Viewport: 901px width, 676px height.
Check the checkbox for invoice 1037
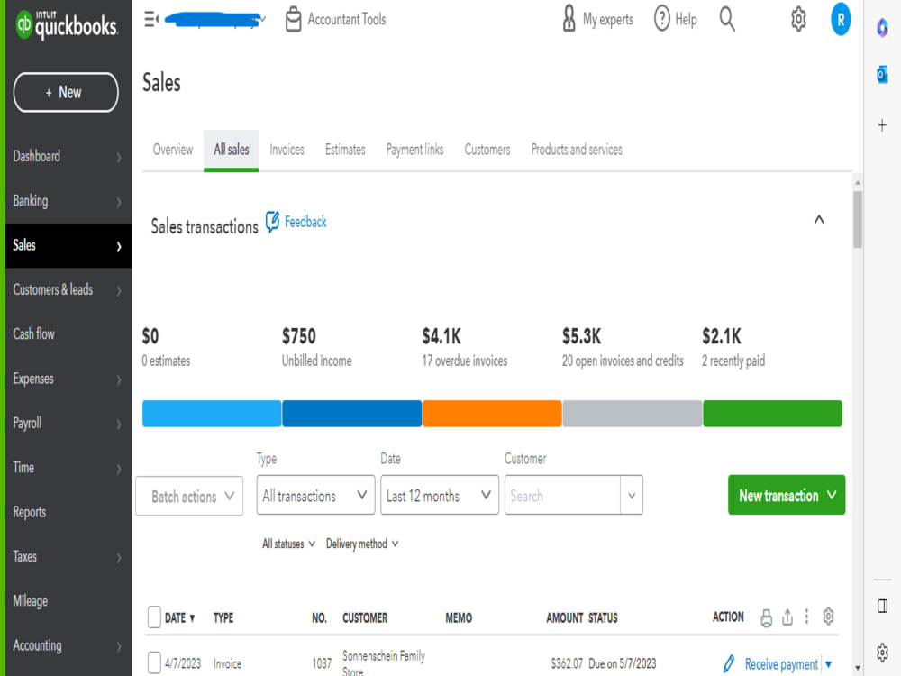(x=153, y=662)
